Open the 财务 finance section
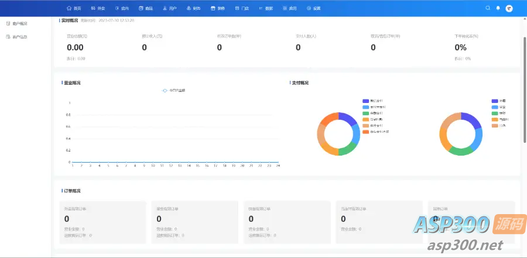The image size is (527, 258). point(193,9)
